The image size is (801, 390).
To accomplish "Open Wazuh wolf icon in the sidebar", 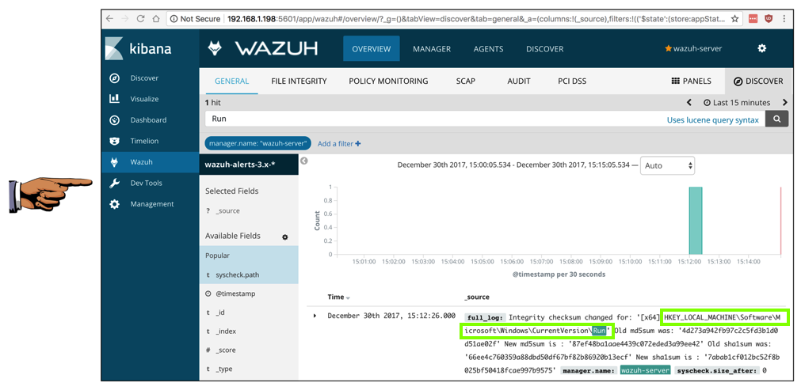I will pyautogui.click(x=114, y=162).
